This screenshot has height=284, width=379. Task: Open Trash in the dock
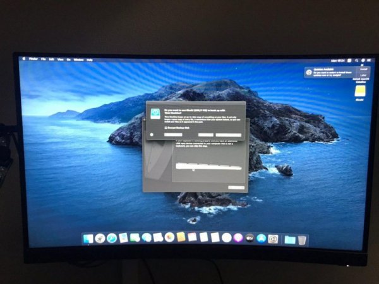coord(302,240)
